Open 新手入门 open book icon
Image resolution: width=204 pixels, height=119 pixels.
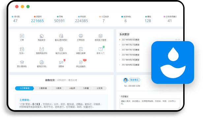point(101,49)
